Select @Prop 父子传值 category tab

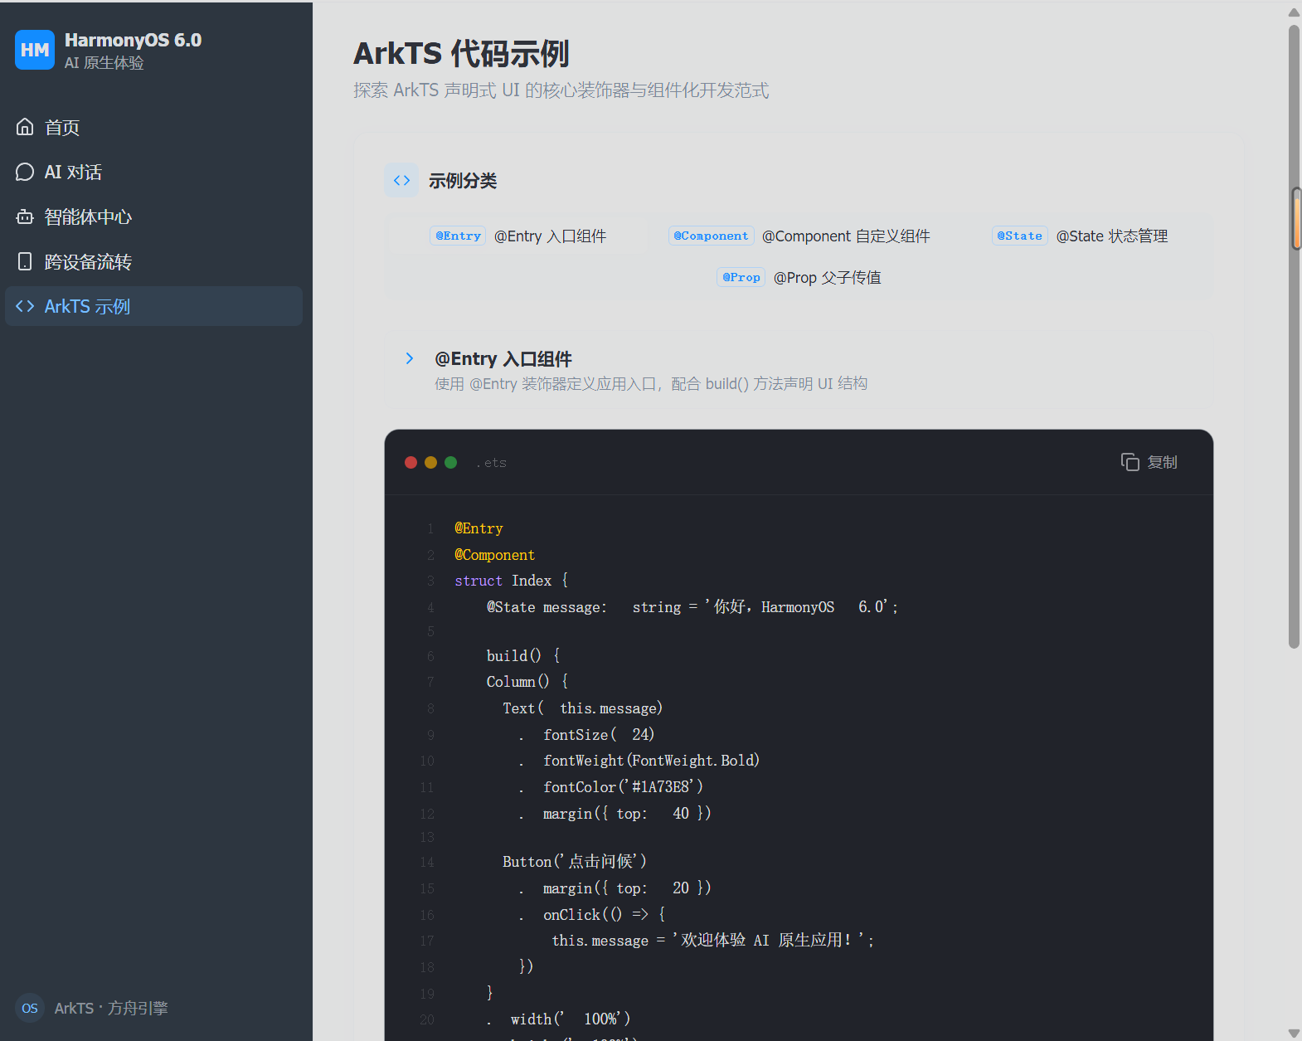coord(799,277)
